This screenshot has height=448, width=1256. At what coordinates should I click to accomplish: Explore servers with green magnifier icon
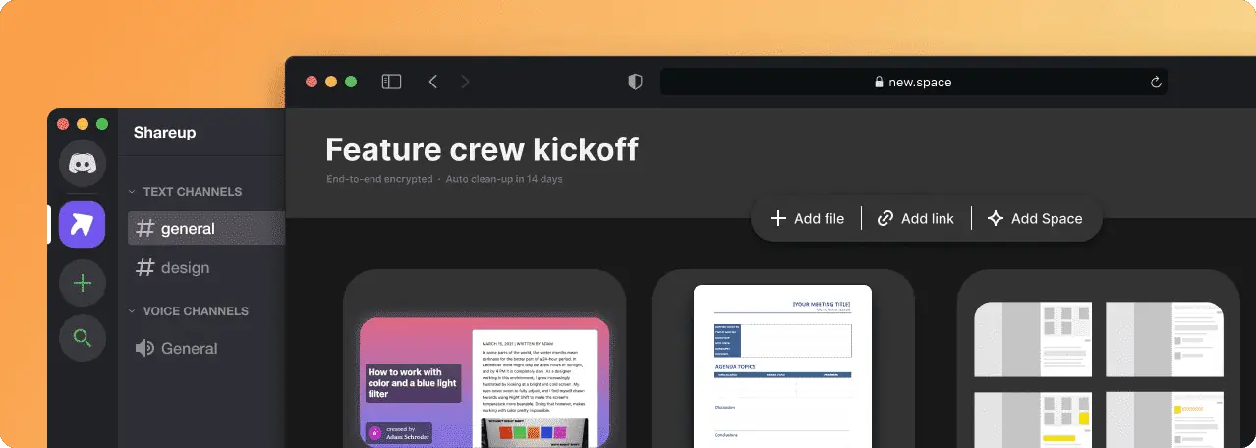click(83, 339)
